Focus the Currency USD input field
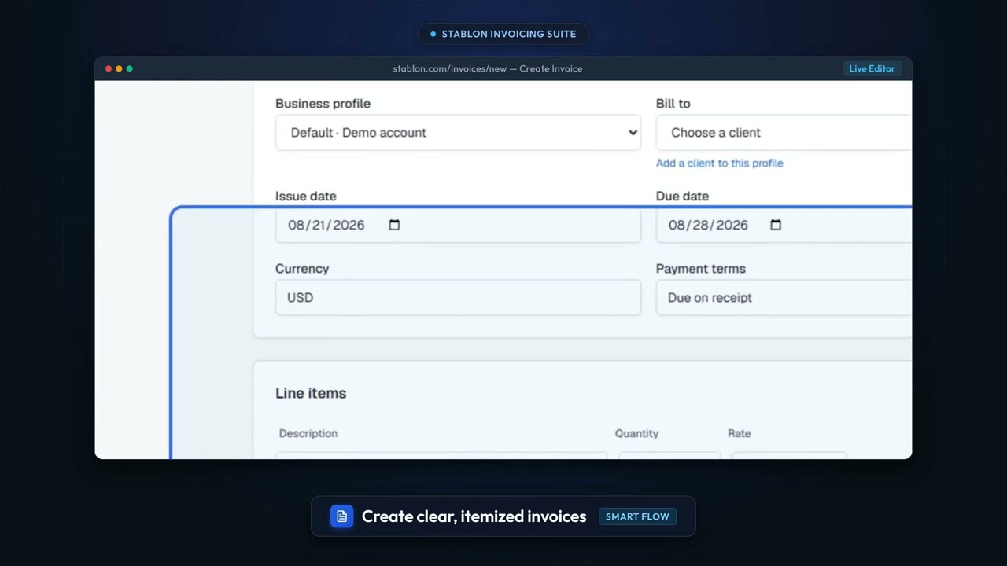Viewport: 1007px width, 566px height. (458, 298)
